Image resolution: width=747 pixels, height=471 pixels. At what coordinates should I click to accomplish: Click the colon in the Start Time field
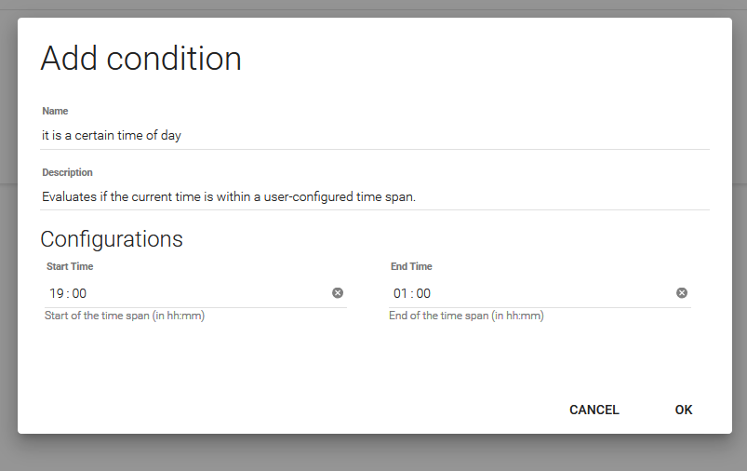[68, 294]
